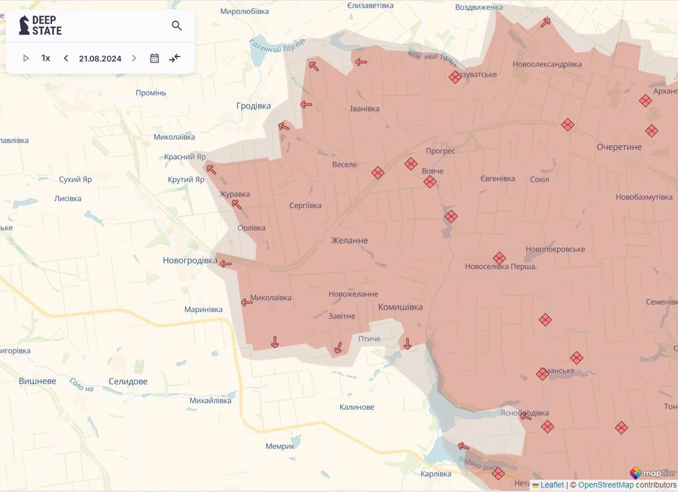Screen dimensions: 678x492
Task: Click the 21.08.2024 date label
Action: [x=100, y=59]
